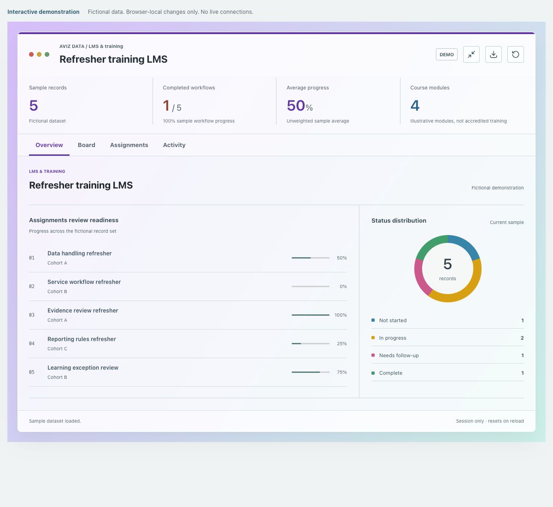
Task: Click the Current sample label
Action: (x=507, y=222)
